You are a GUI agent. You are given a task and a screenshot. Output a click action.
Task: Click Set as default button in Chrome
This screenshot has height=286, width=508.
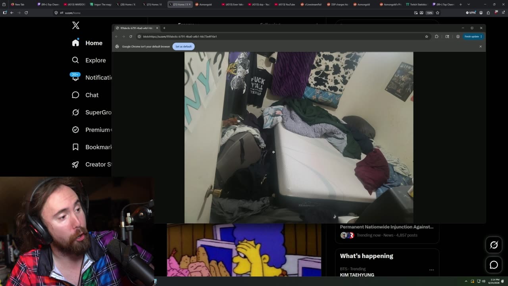pyautogui.click(x=183, y=46)
